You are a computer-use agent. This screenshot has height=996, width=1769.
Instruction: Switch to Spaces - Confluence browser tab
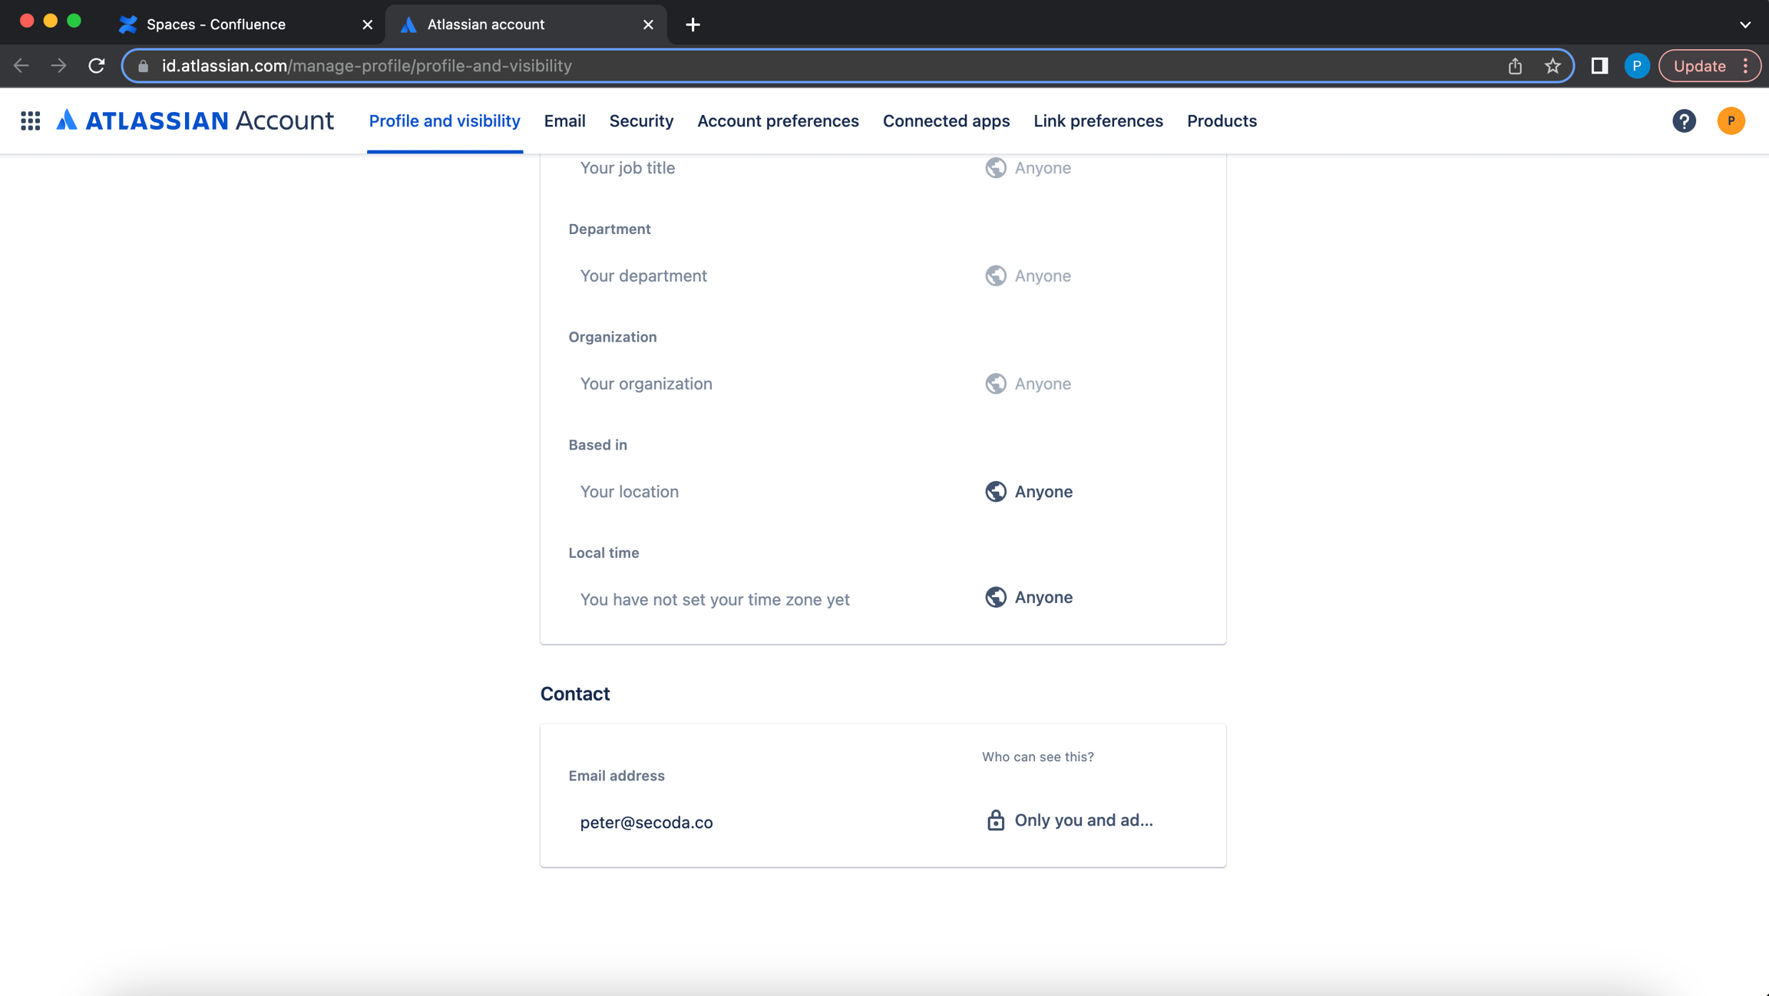coord(216,25)
